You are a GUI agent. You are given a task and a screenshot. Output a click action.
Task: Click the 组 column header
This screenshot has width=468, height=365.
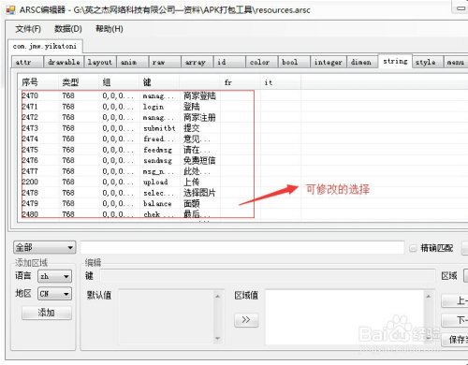pyautogui.click(x=119, y=82)
